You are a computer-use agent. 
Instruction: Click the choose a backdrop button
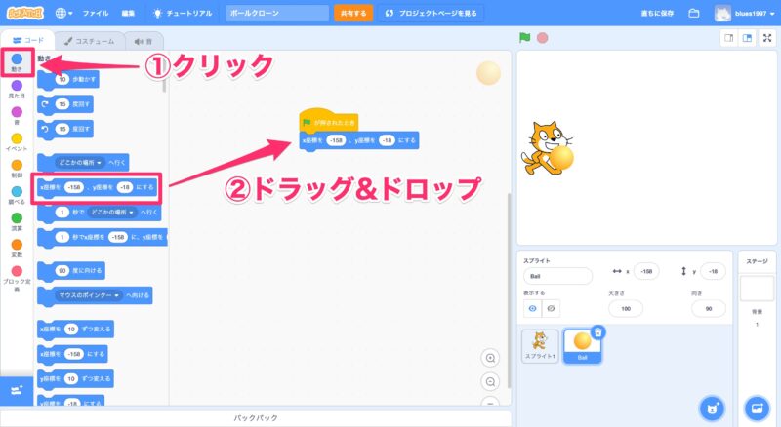click(x=755, y=407)
